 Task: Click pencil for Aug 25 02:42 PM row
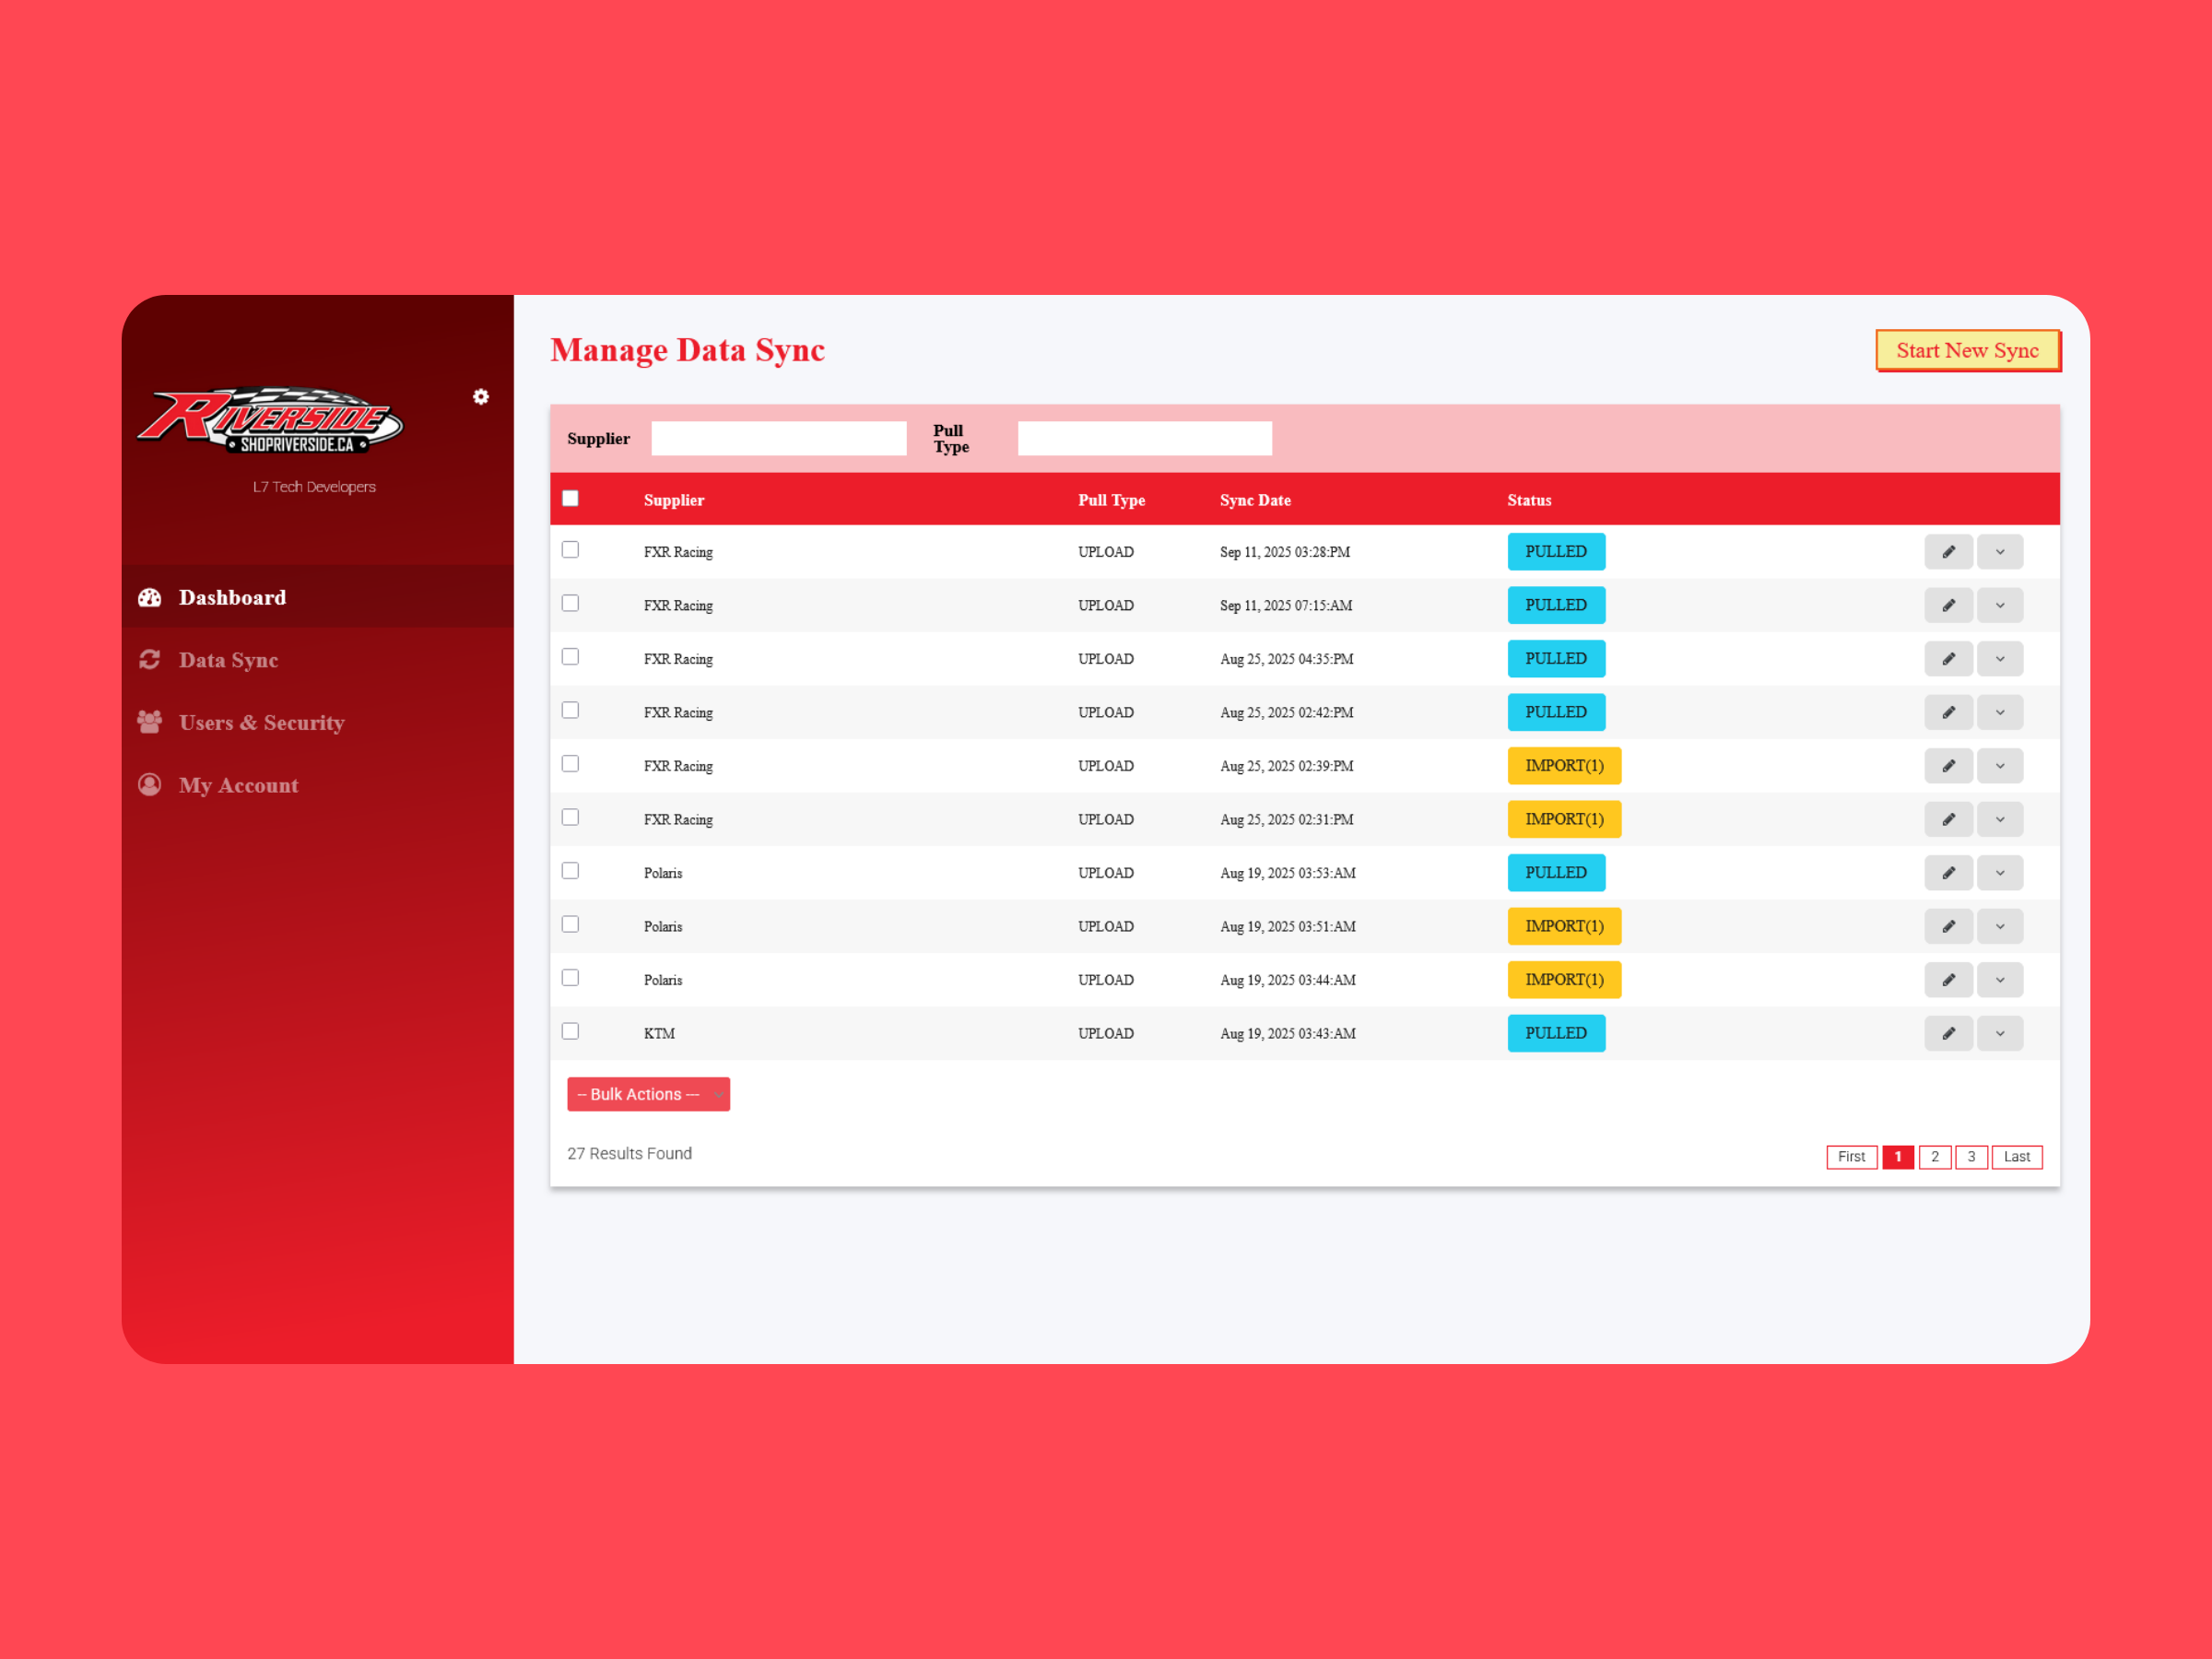pos(1948,712)
